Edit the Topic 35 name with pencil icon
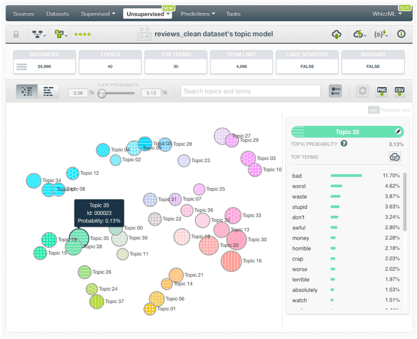Screen dimensions: 417x339 click(398, 132)
